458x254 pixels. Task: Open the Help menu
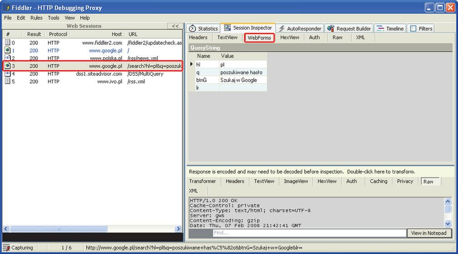(x=85, y=18)
